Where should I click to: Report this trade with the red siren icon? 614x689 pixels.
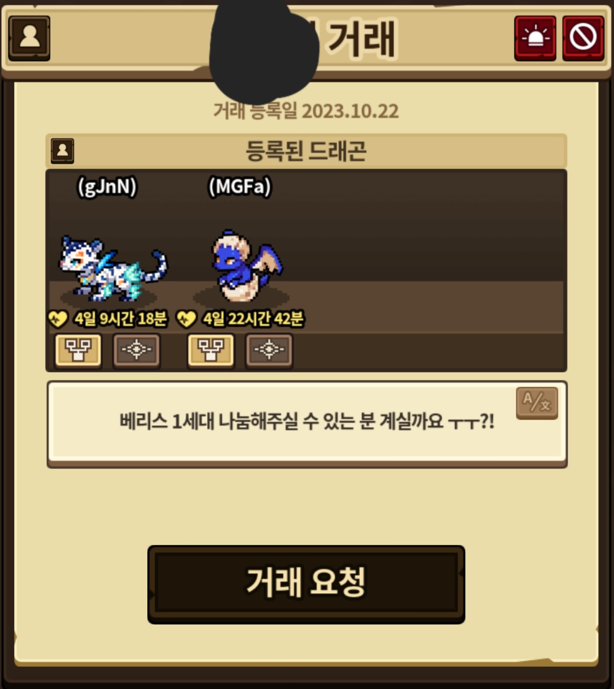pyautogui.click(x=535, y=38)
